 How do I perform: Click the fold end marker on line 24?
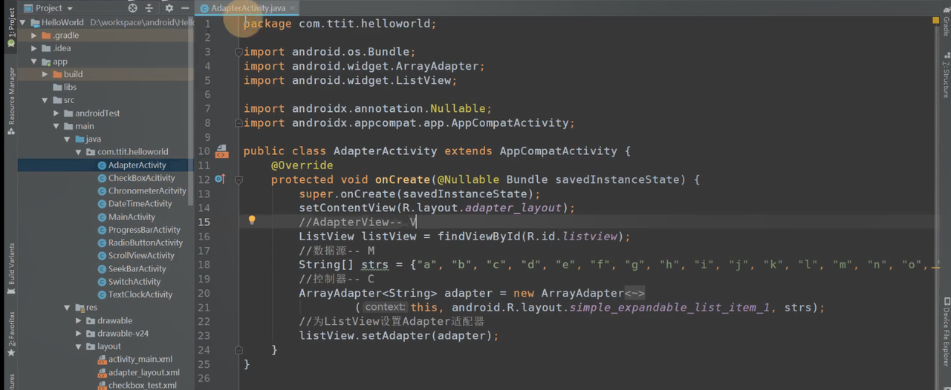pos(238,350)
